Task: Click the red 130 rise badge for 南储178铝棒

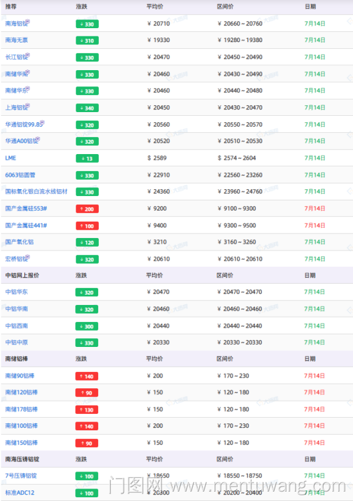Action: [87, 410]
